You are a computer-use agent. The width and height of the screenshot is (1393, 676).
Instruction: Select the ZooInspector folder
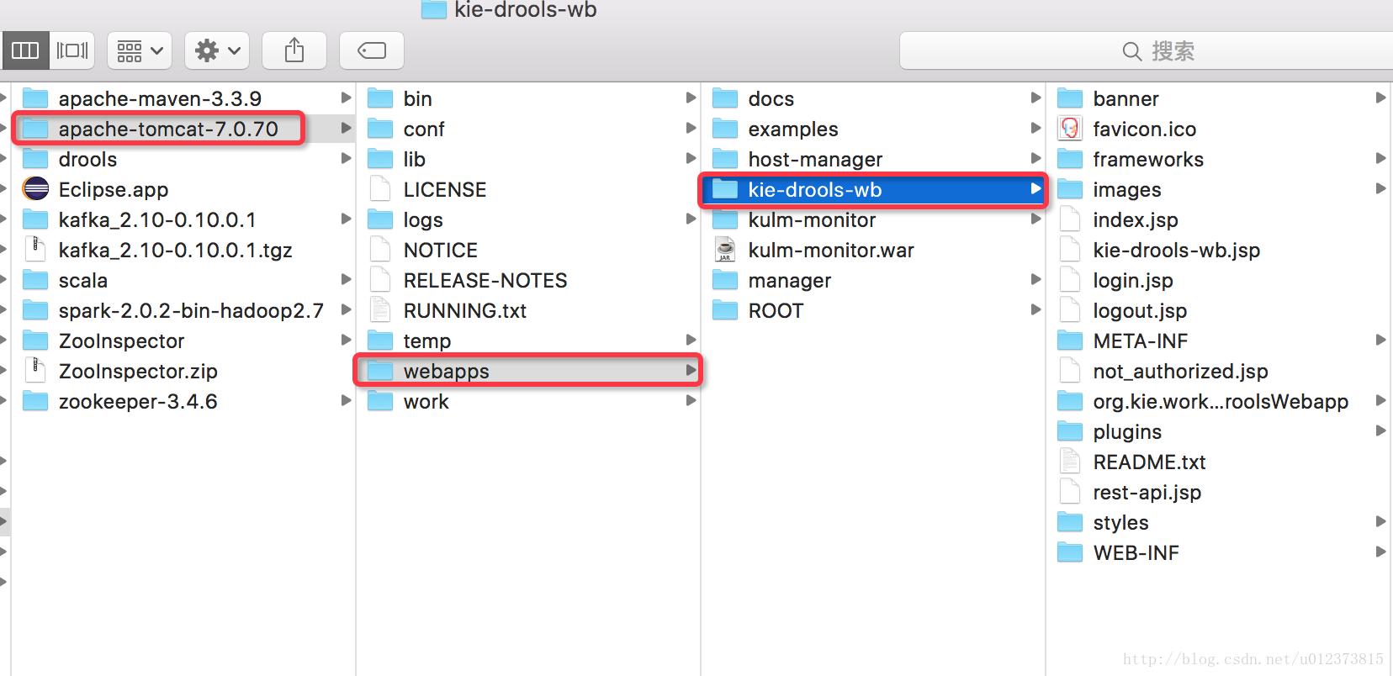tap(183, 341)
